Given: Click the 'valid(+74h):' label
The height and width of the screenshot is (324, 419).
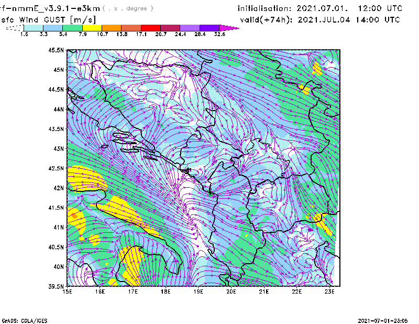Looking at the screenshot, I should tap(266, 20).
